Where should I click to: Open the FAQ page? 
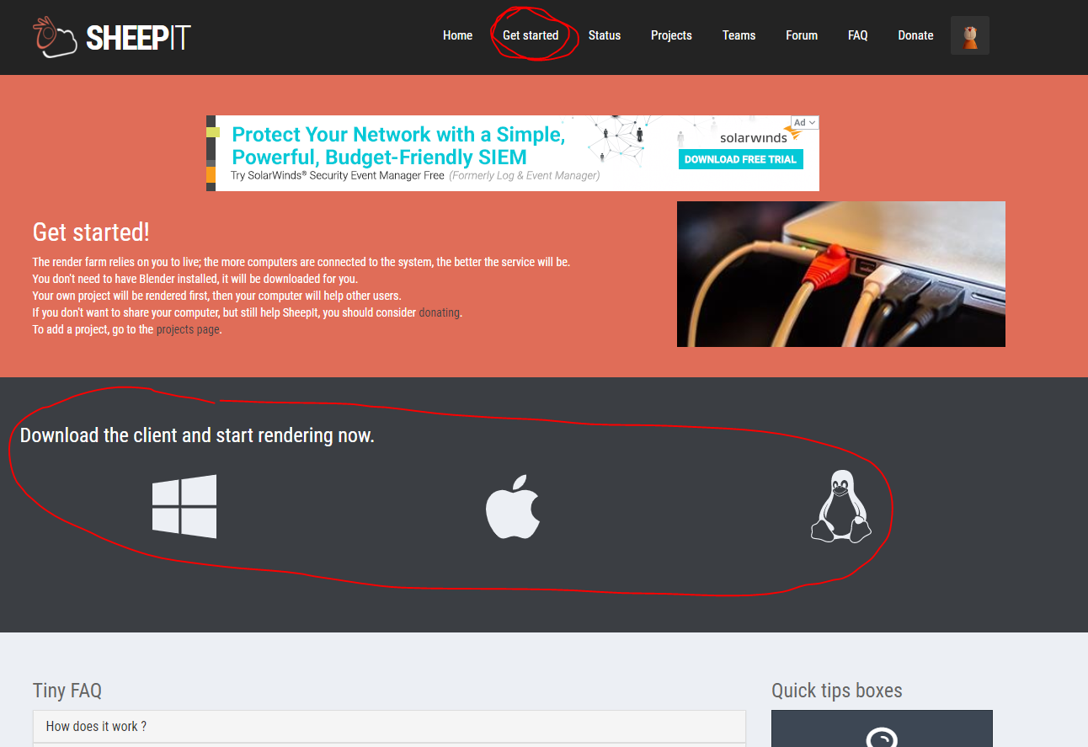(x=857, y=35)
